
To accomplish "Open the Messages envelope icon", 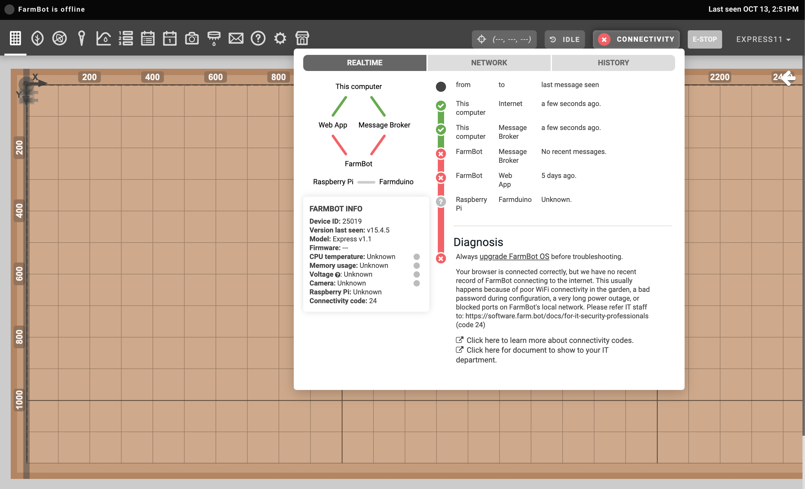I will (x=236, y=38).
